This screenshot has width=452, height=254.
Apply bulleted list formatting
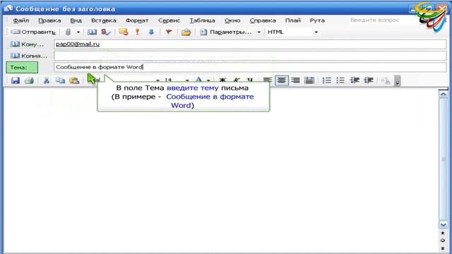tap(340, 80)
